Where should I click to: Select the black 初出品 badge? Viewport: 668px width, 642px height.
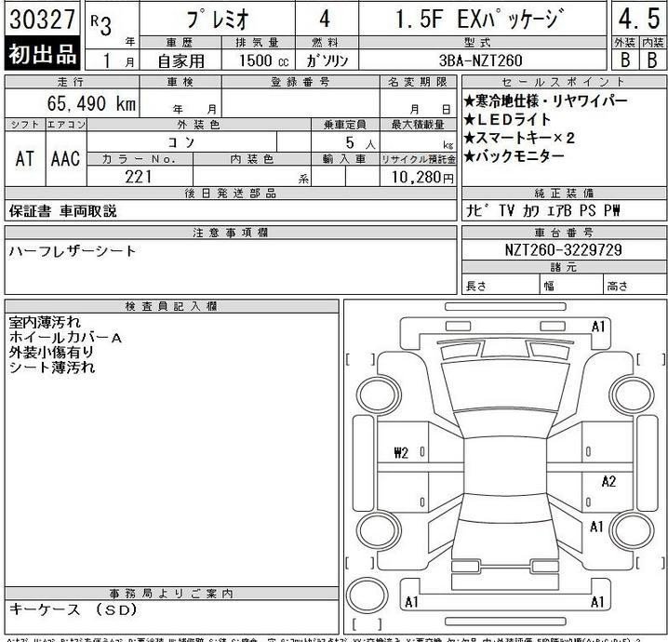[42, 54]
